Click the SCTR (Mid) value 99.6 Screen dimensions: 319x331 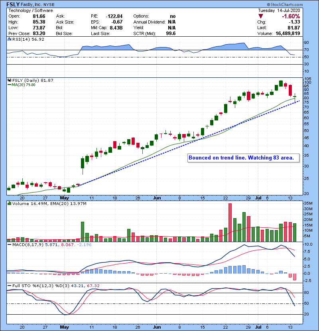[x=171, y=33]
